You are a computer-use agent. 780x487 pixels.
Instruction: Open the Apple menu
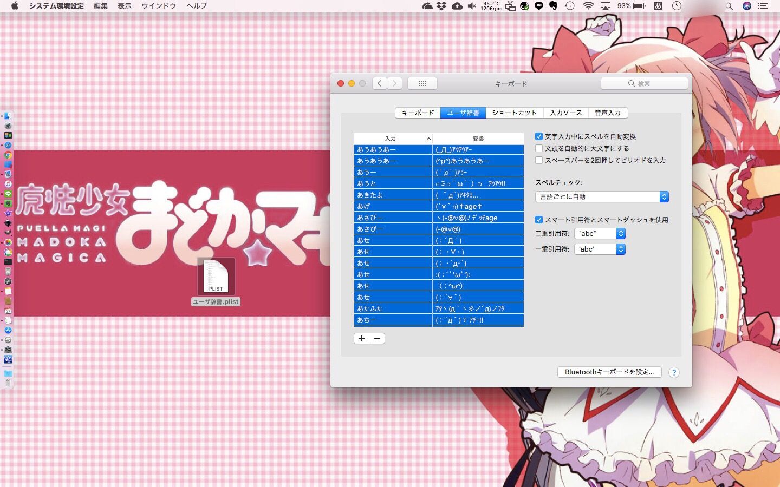(x=15, y=6)
